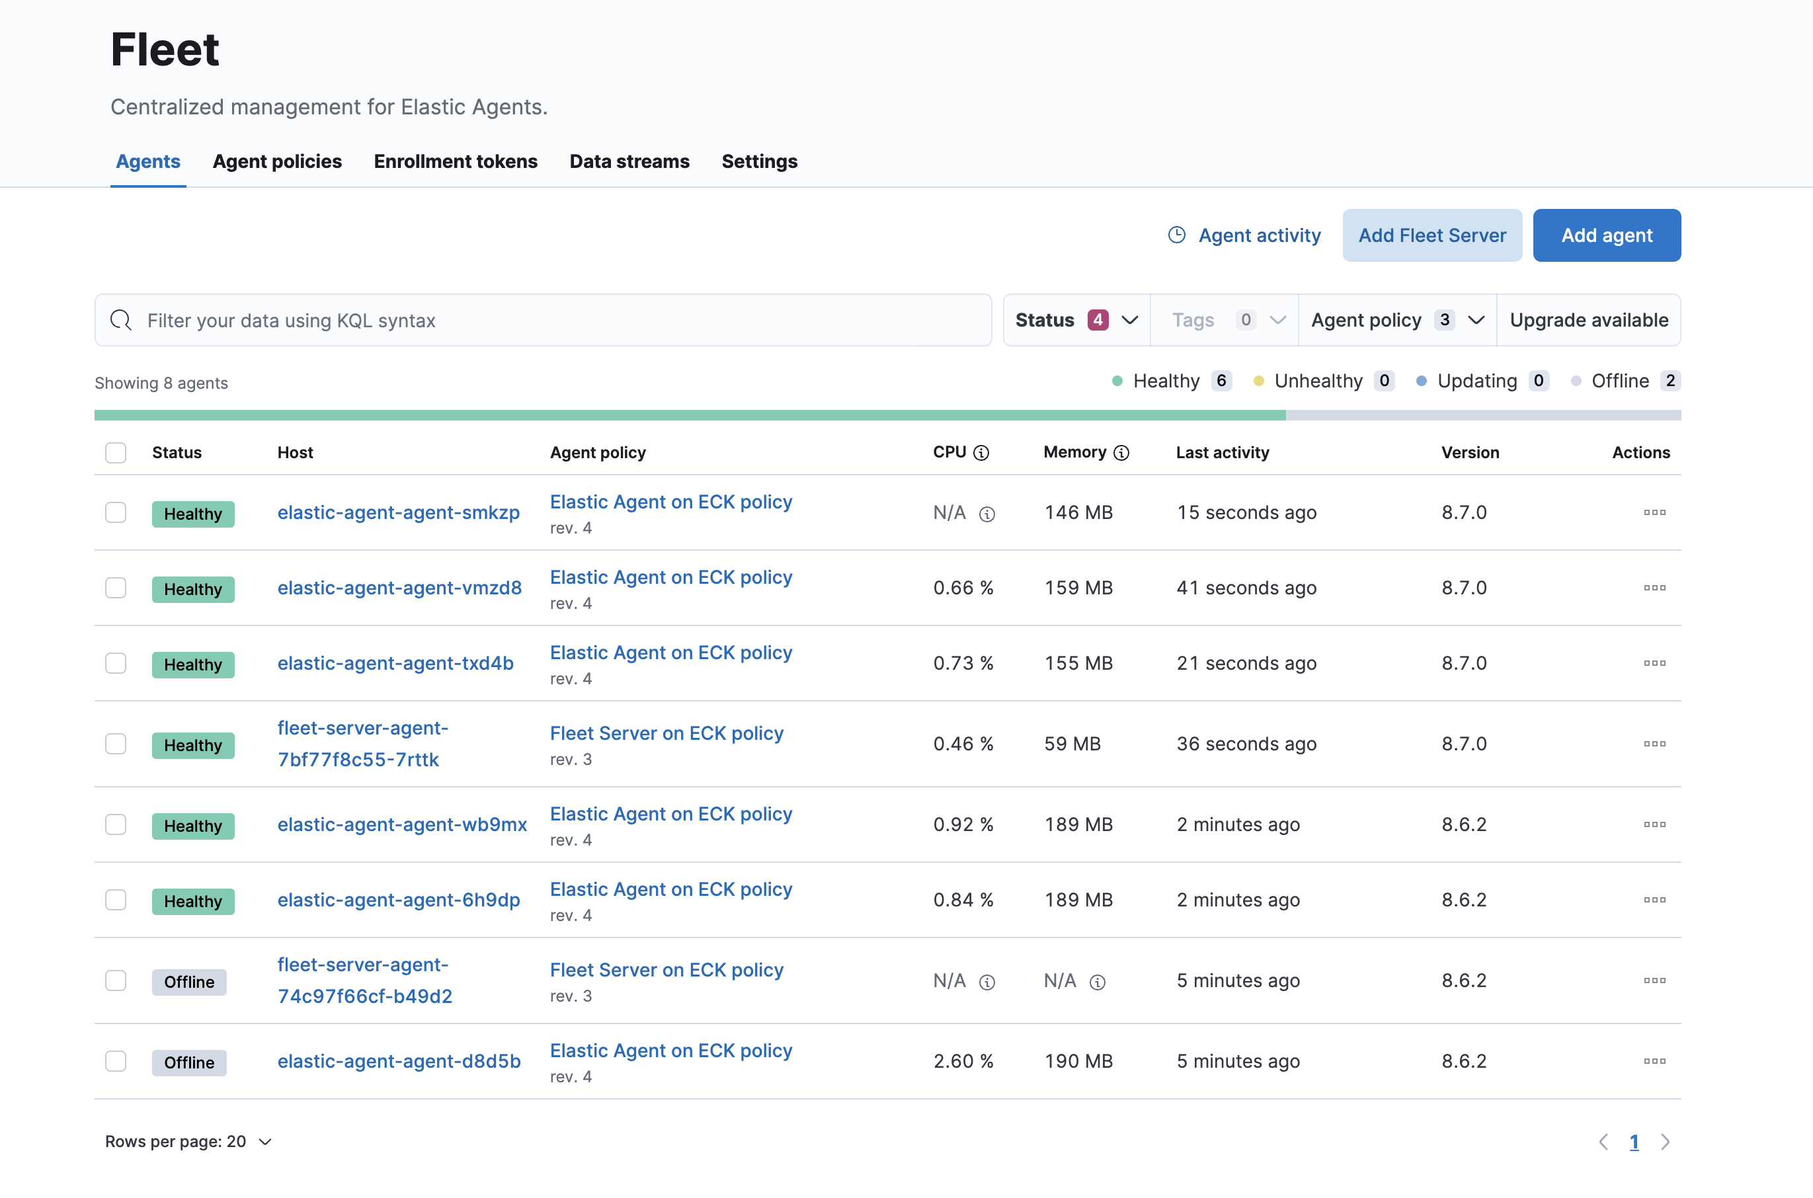Focus the KQL filter search field
The width and height of the screenshot is (1813, 1198).
542,320
